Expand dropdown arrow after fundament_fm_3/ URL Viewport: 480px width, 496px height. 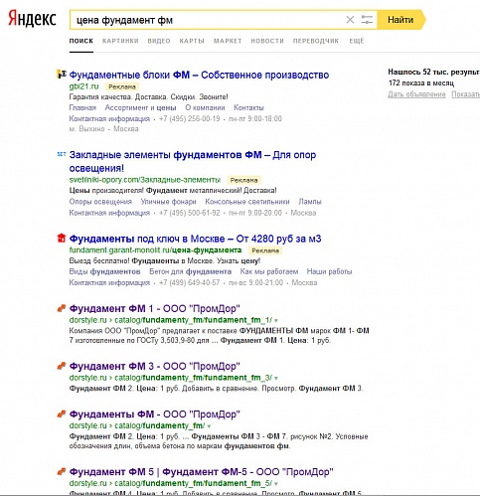point(276,378)
